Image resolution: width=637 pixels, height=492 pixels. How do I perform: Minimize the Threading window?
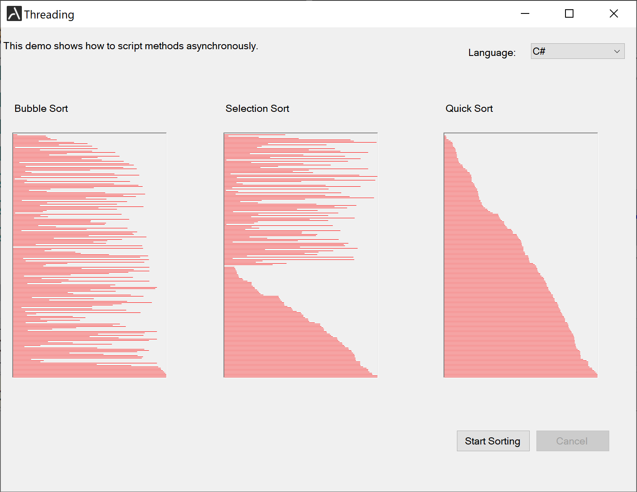[x=525, y=14]
